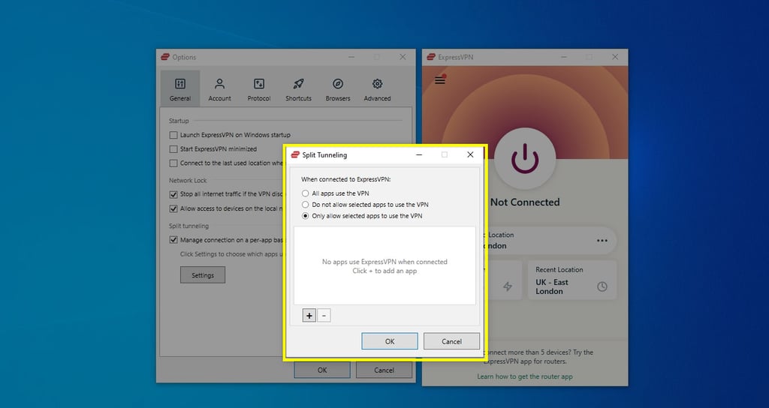Click the Settings button in Options window
This screenshot has width=769, height=408.
coord(203,275)
